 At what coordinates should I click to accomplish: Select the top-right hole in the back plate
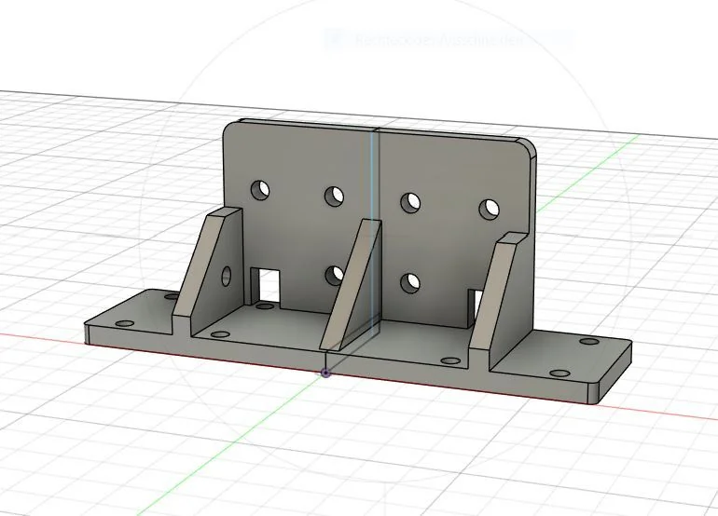point(489,210)
